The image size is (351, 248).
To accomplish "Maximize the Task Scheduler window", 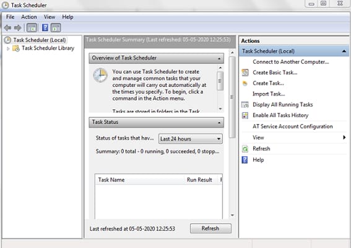I will [324, 4].
